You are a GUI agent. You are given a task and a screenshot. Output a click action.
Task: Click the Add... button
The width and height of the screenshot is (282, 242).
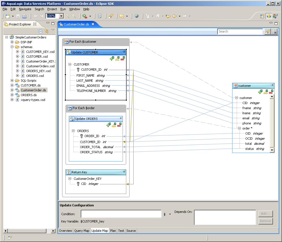pos(266,214)
